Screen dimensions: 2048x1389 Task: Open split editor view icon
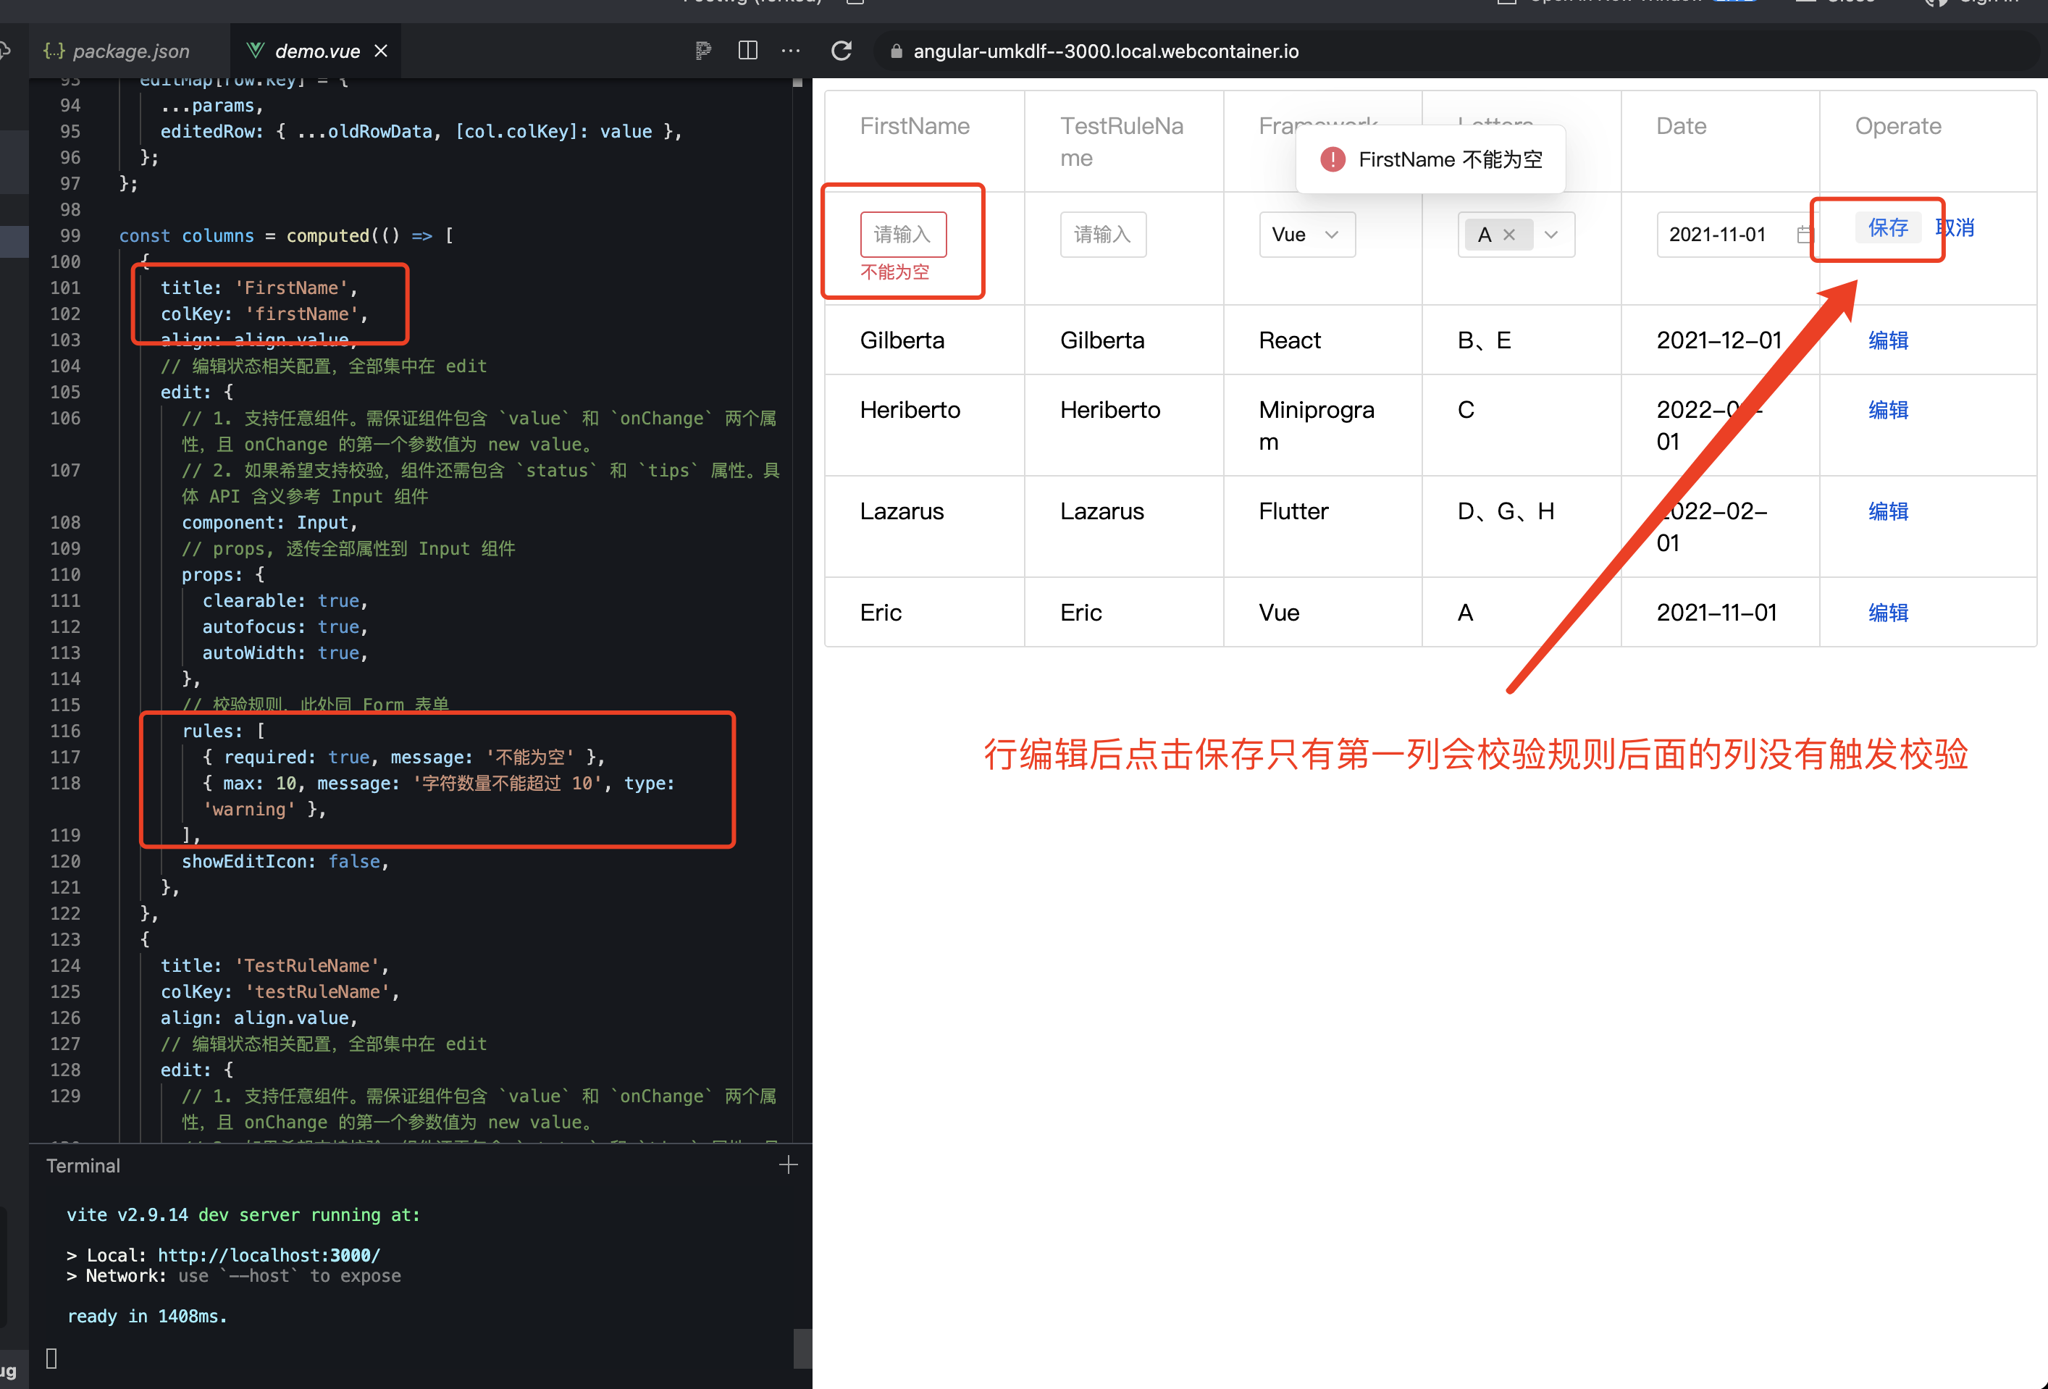tap(747, 50)
